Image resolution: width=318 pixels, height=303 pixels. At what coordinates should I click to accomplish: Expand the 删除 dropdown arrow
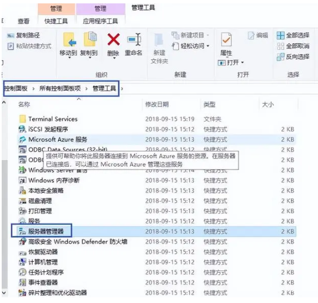pos(114,58)
